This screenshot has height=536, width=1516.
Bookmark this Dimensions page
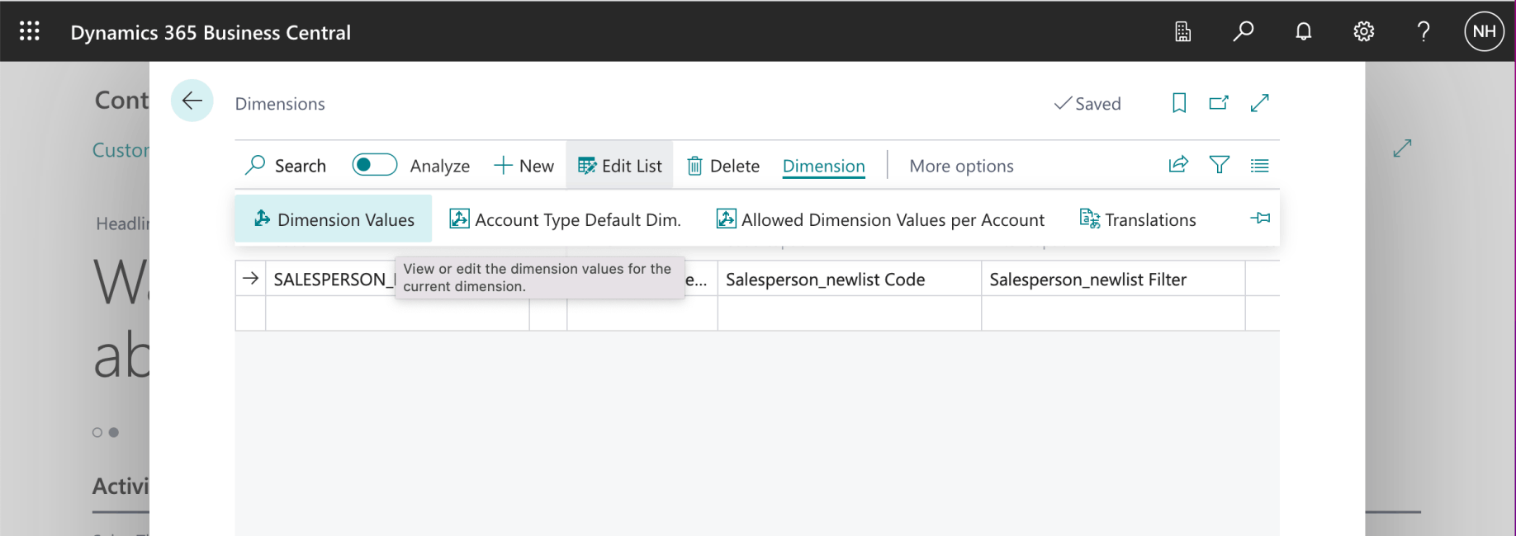coord(1179,103)
